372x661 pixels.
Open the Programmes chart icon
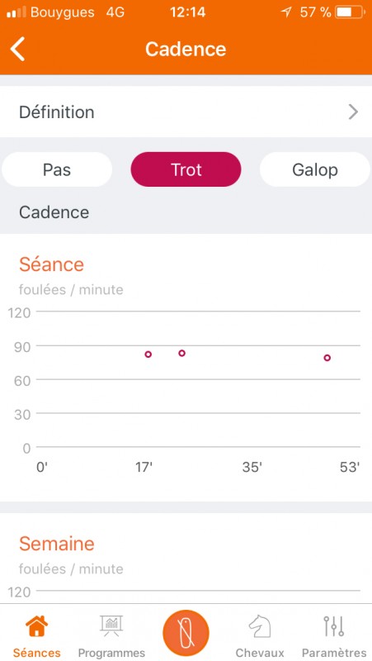(x=111, y=626)
